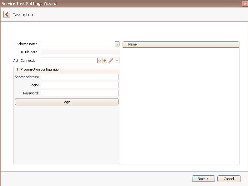Open the Schema name dropdown arrow
This screenshot has width=248, height=186.
point(117,44)
